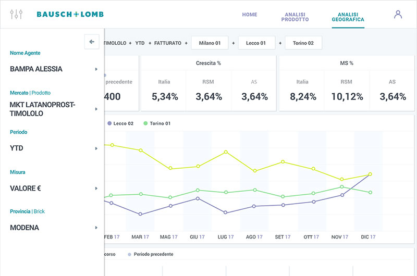417x276 pixels.
Task: Toggle Torino 01 legend series
Action: [157, 123]
